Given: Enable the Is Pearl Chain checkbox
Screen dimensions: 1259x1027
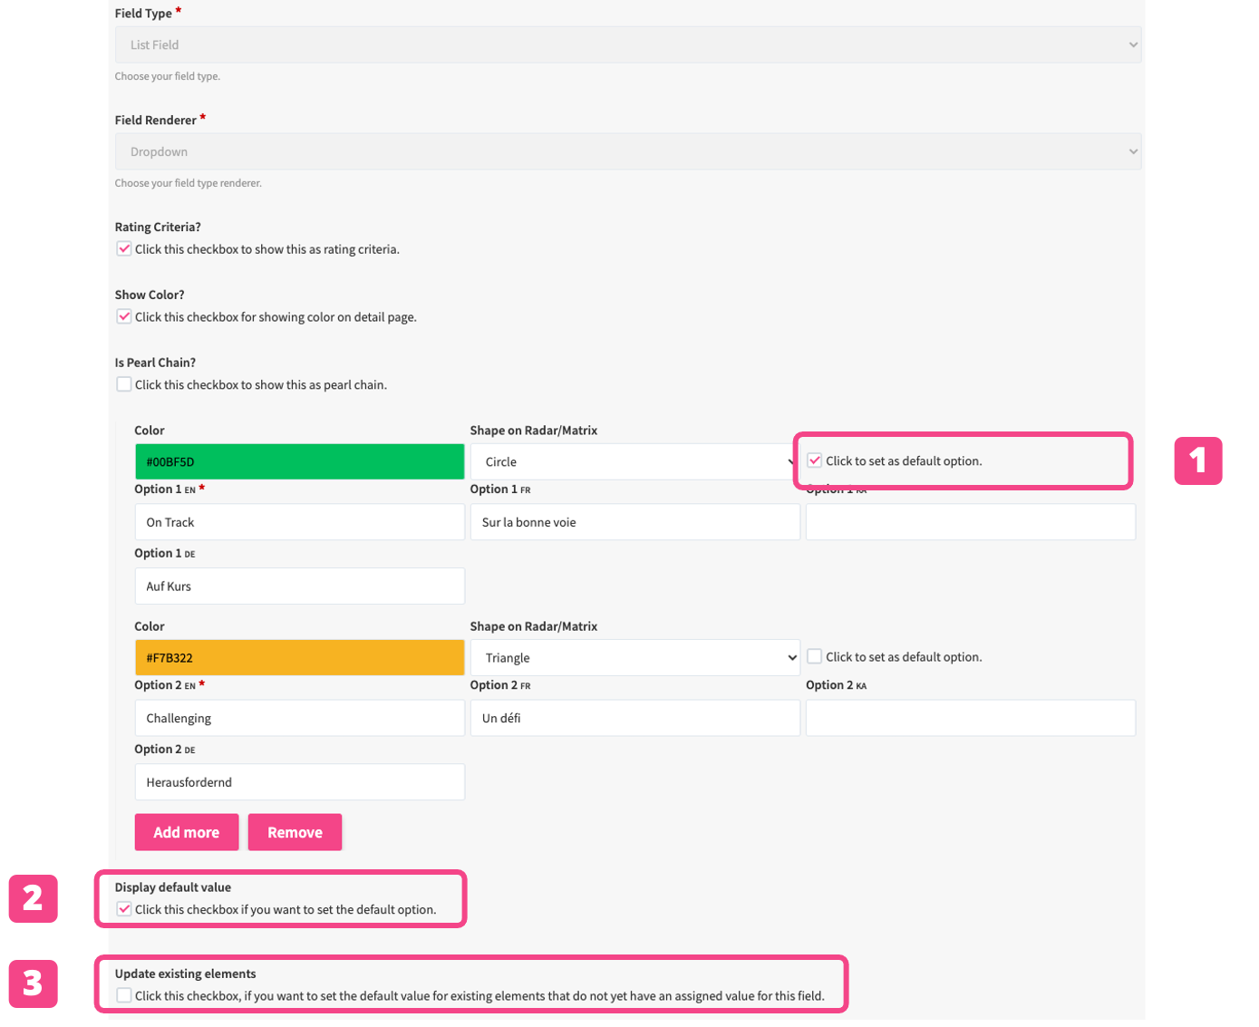Looking at the screenshot, I should (124, 384).
